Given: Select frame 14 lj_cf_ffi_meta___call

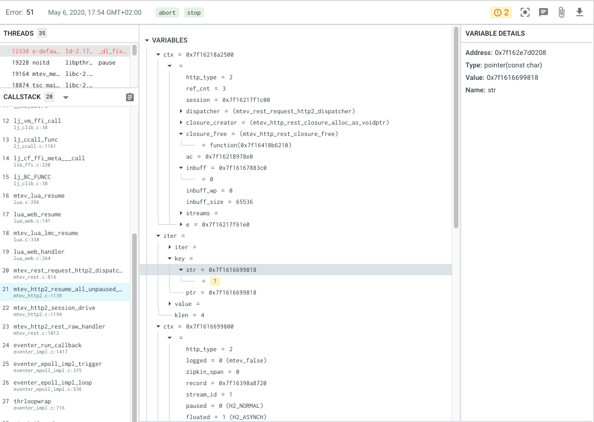Looking at the screenshot, I should (x=65, y=161).
